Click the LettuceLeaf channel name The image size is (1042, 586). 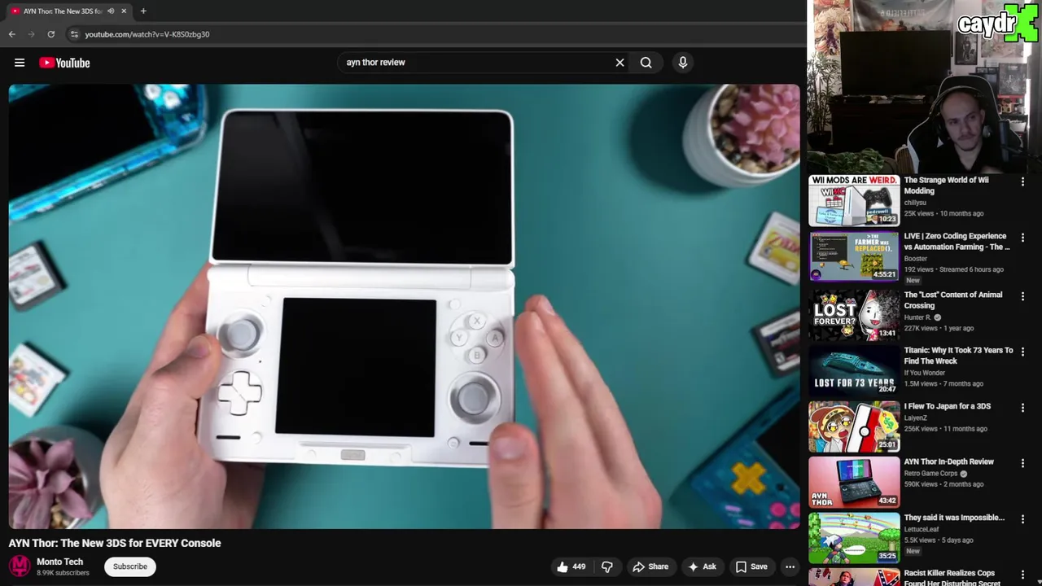pos(922,529)
